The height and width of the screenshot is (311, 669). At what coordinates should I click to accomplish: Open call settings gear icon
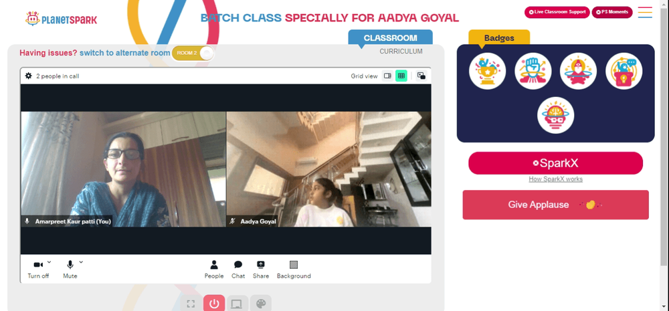coord(29,76)
